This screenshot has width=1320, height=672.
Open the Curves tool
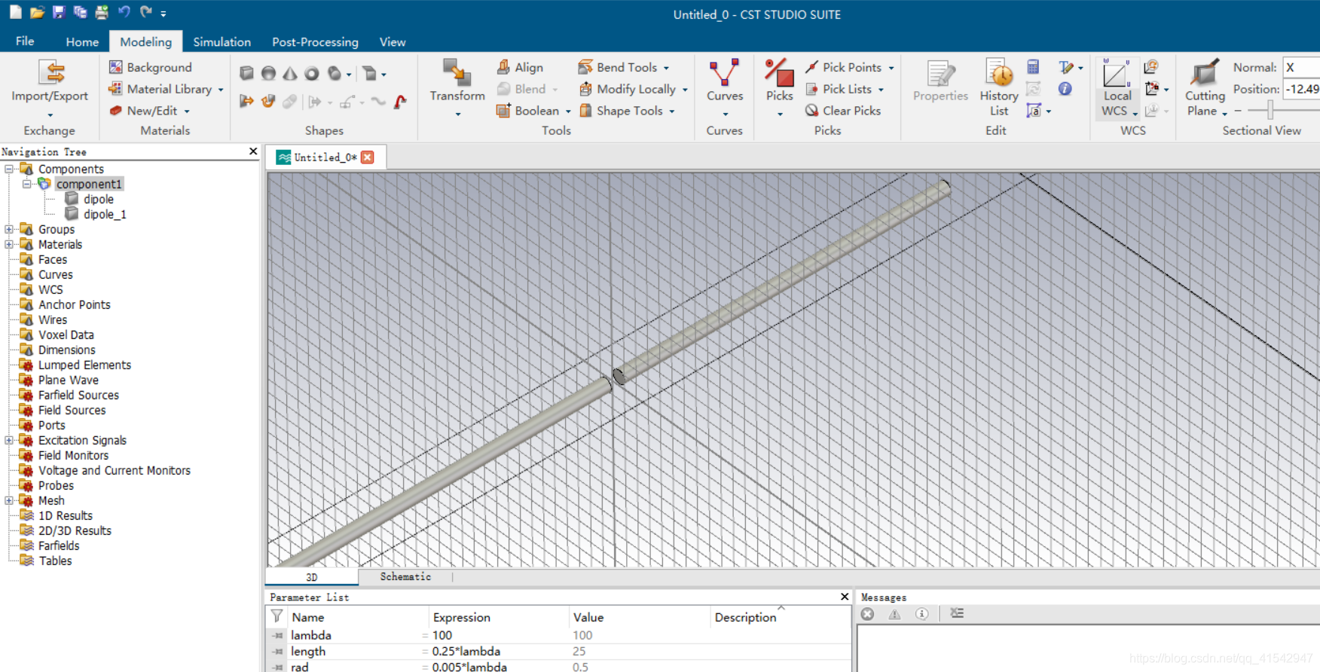click(725, 88)
